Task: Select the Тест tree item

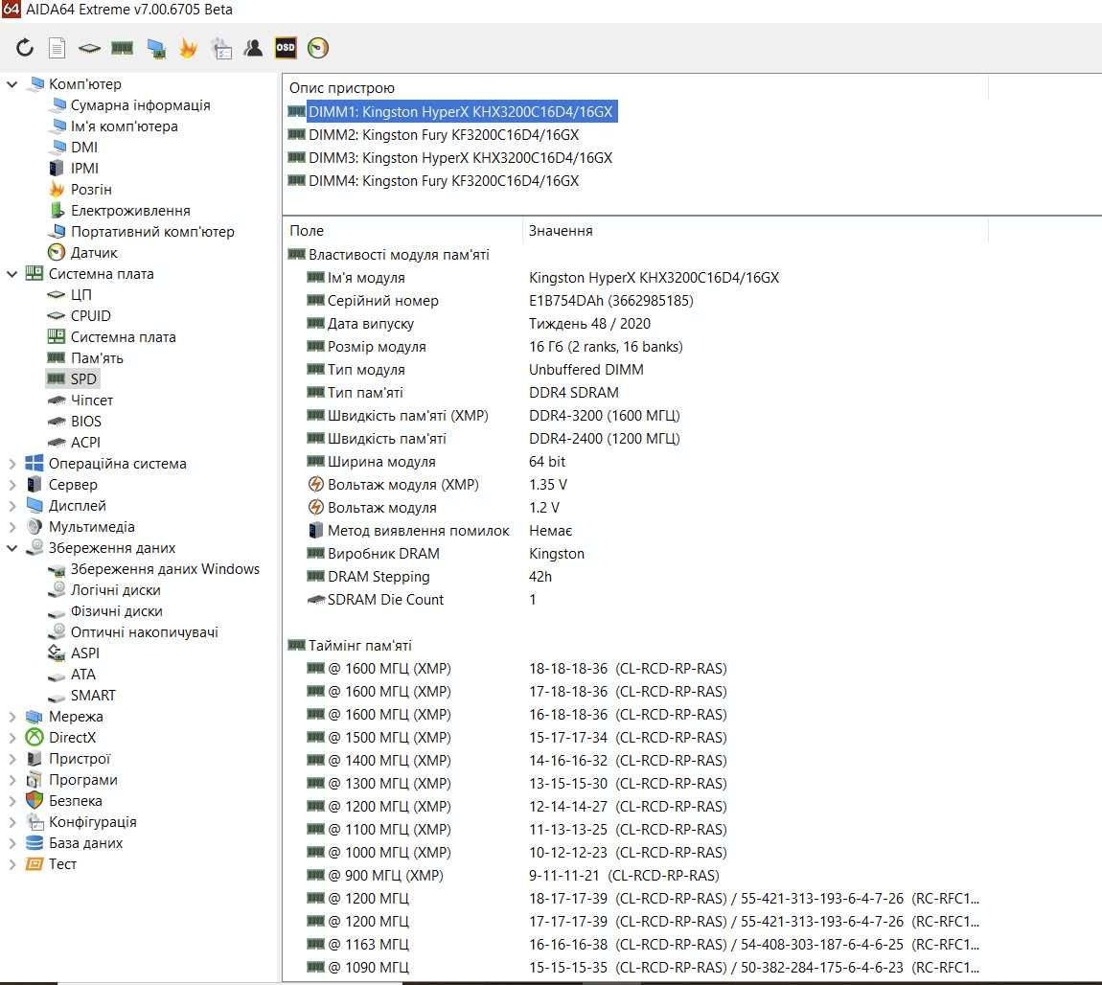Action: [x=62, y=864]
